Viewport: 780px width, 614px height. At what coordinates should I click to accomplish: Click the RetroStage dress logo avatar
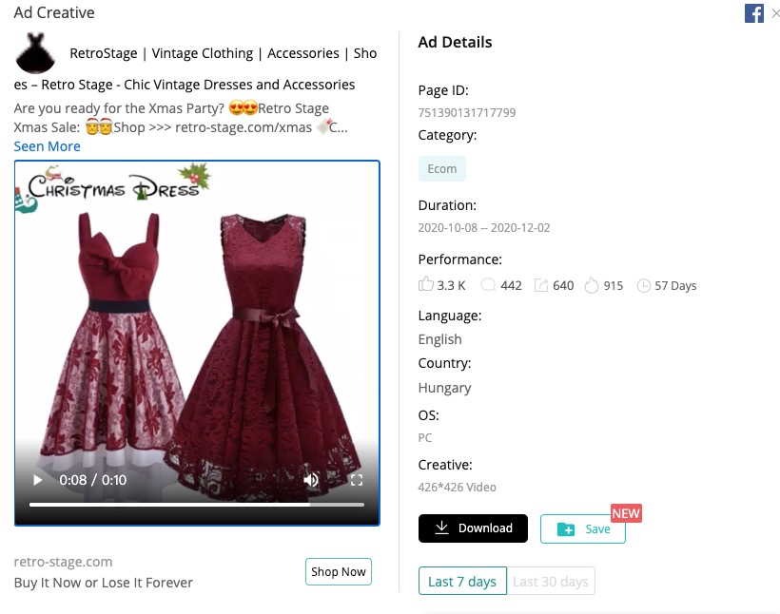[x=35, y=52]
